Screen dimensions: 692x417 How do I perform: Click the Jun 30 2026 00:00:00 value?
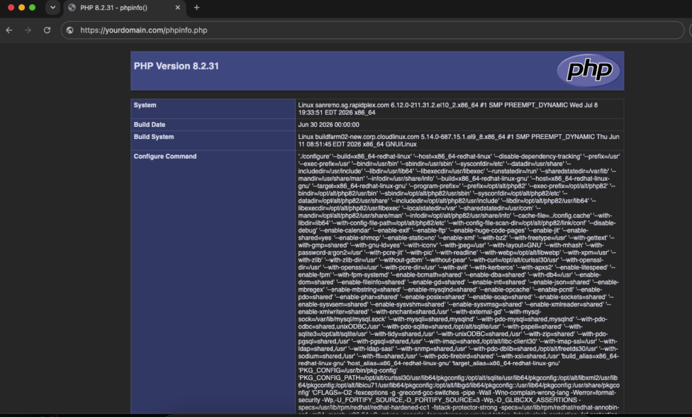[x=329, y=125]
